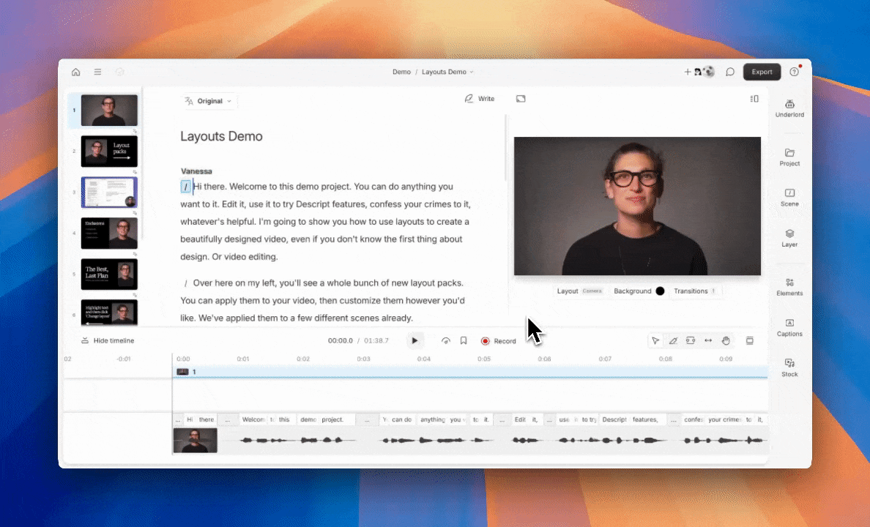The height and width of the screenshot is (527, 870).
Task: Open the help question mark icon
Action: (794, 72)
